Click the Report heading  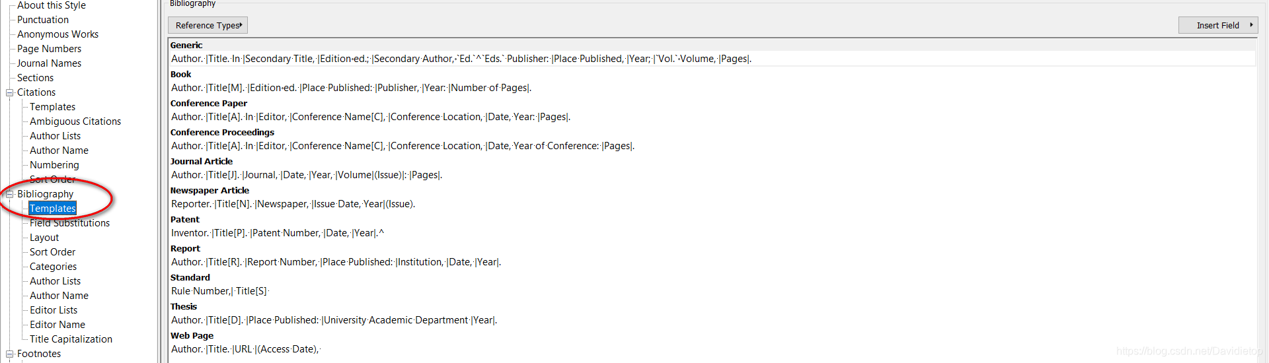click(x=185, y=248)
